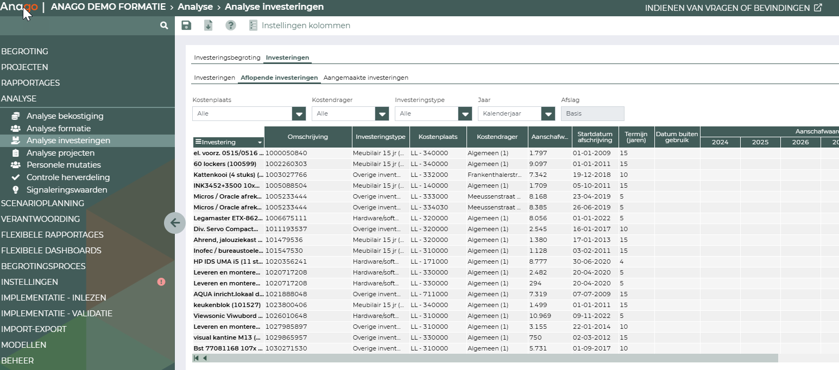Open the Investeringstype dropdown

click(x=465, y=114)
